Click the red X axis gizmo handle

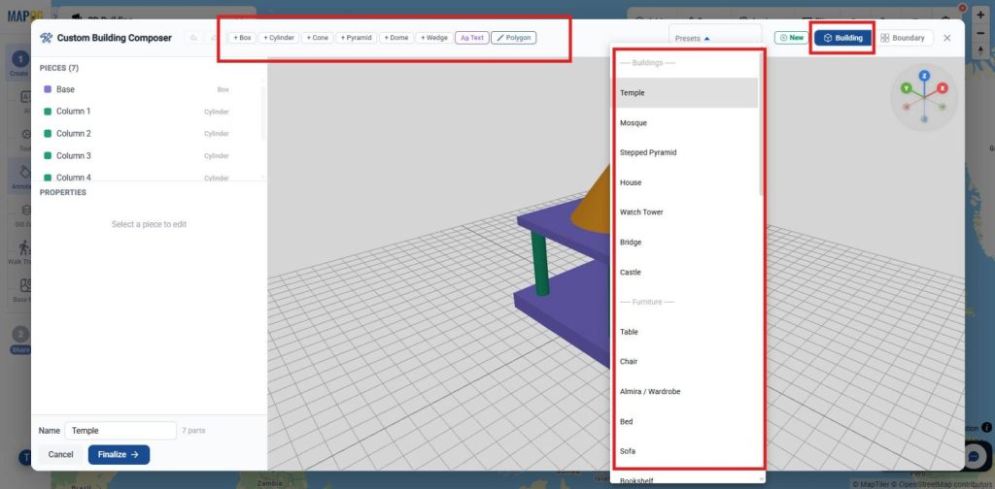click(943, 88)
